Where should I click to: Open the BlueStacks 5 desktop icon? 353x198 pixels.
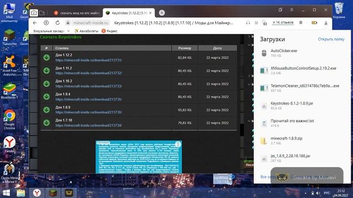[x=9, y=91]
